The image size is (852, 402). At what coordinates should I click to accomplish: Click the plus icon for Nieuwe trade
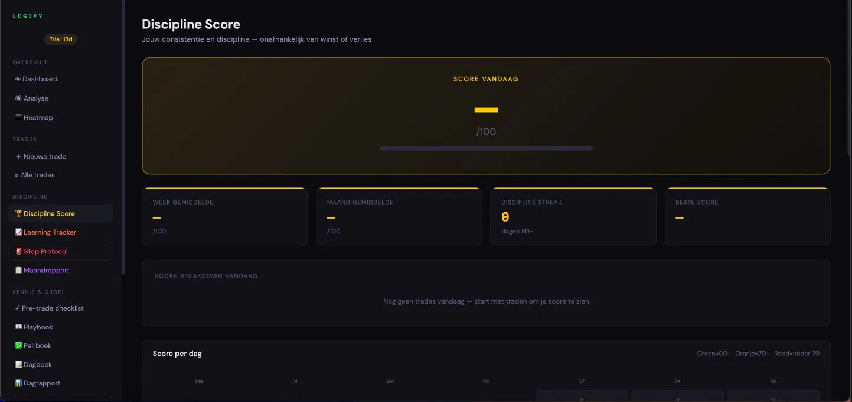coord(18,157)
